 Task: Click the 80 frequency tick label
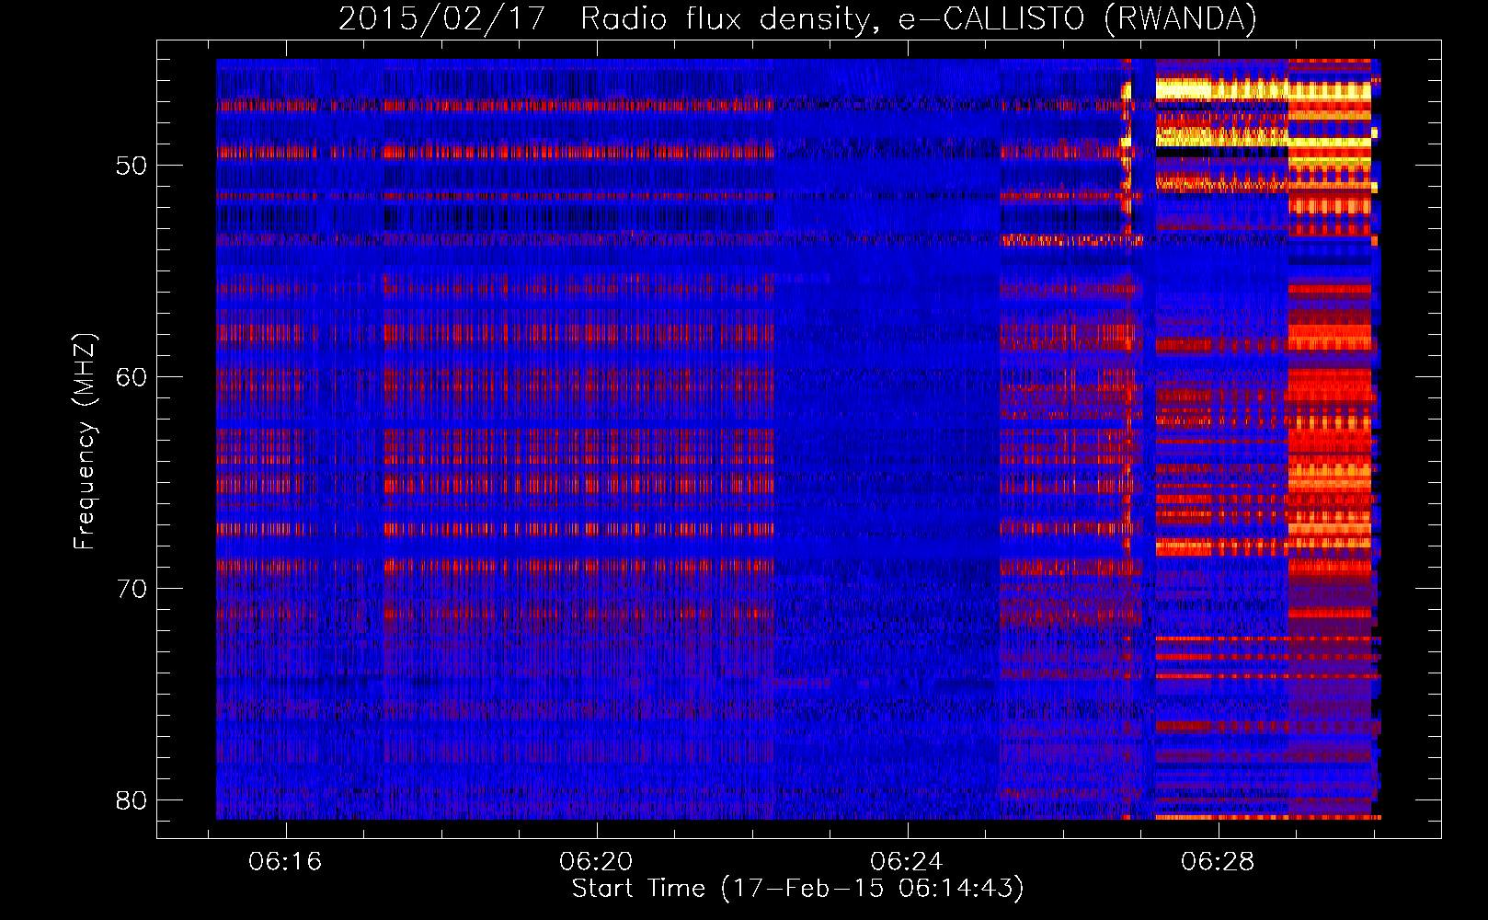click(x=132, y=800)
